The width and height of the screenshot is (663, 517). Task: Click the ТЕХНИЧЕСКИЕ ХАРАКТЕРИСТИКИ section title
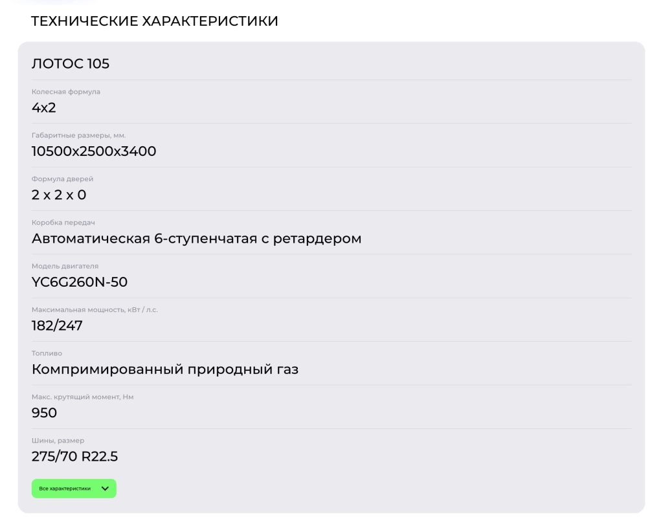point(155,21)
